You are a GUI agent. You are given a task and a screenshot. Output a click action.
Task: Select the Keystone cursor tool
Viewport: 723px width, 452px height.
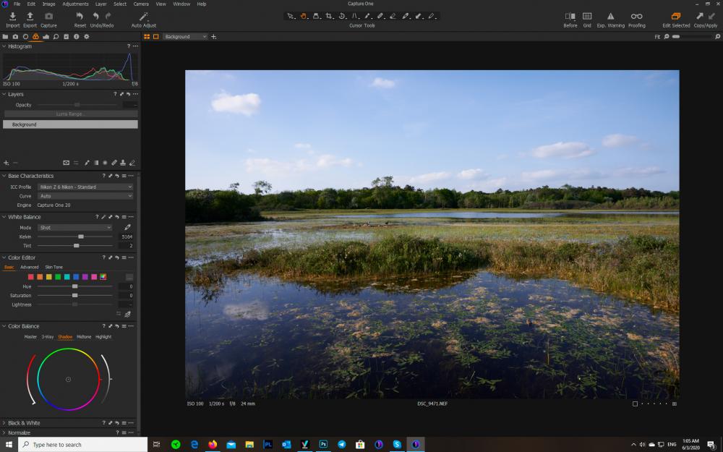[317, 16]
